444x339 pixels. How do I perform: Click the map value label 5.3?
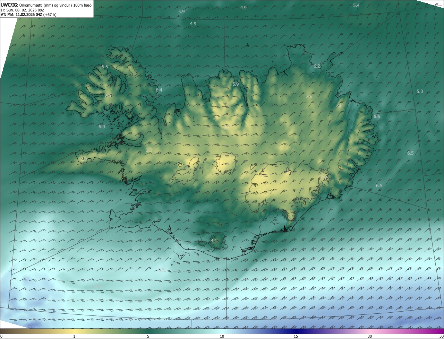(x=420, y=91)
